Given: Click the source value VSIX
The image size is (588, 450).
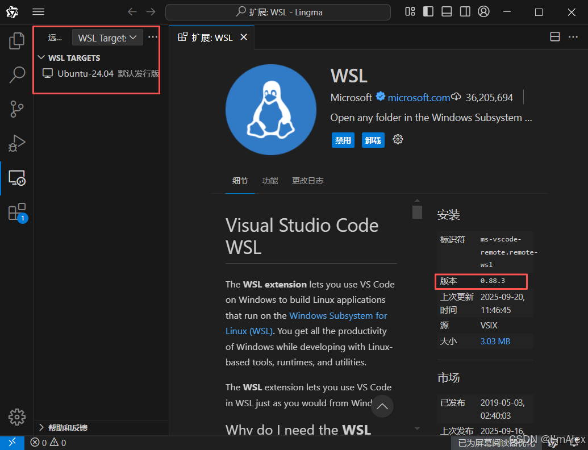Looking at the screenshot, I should pos(489,325).
